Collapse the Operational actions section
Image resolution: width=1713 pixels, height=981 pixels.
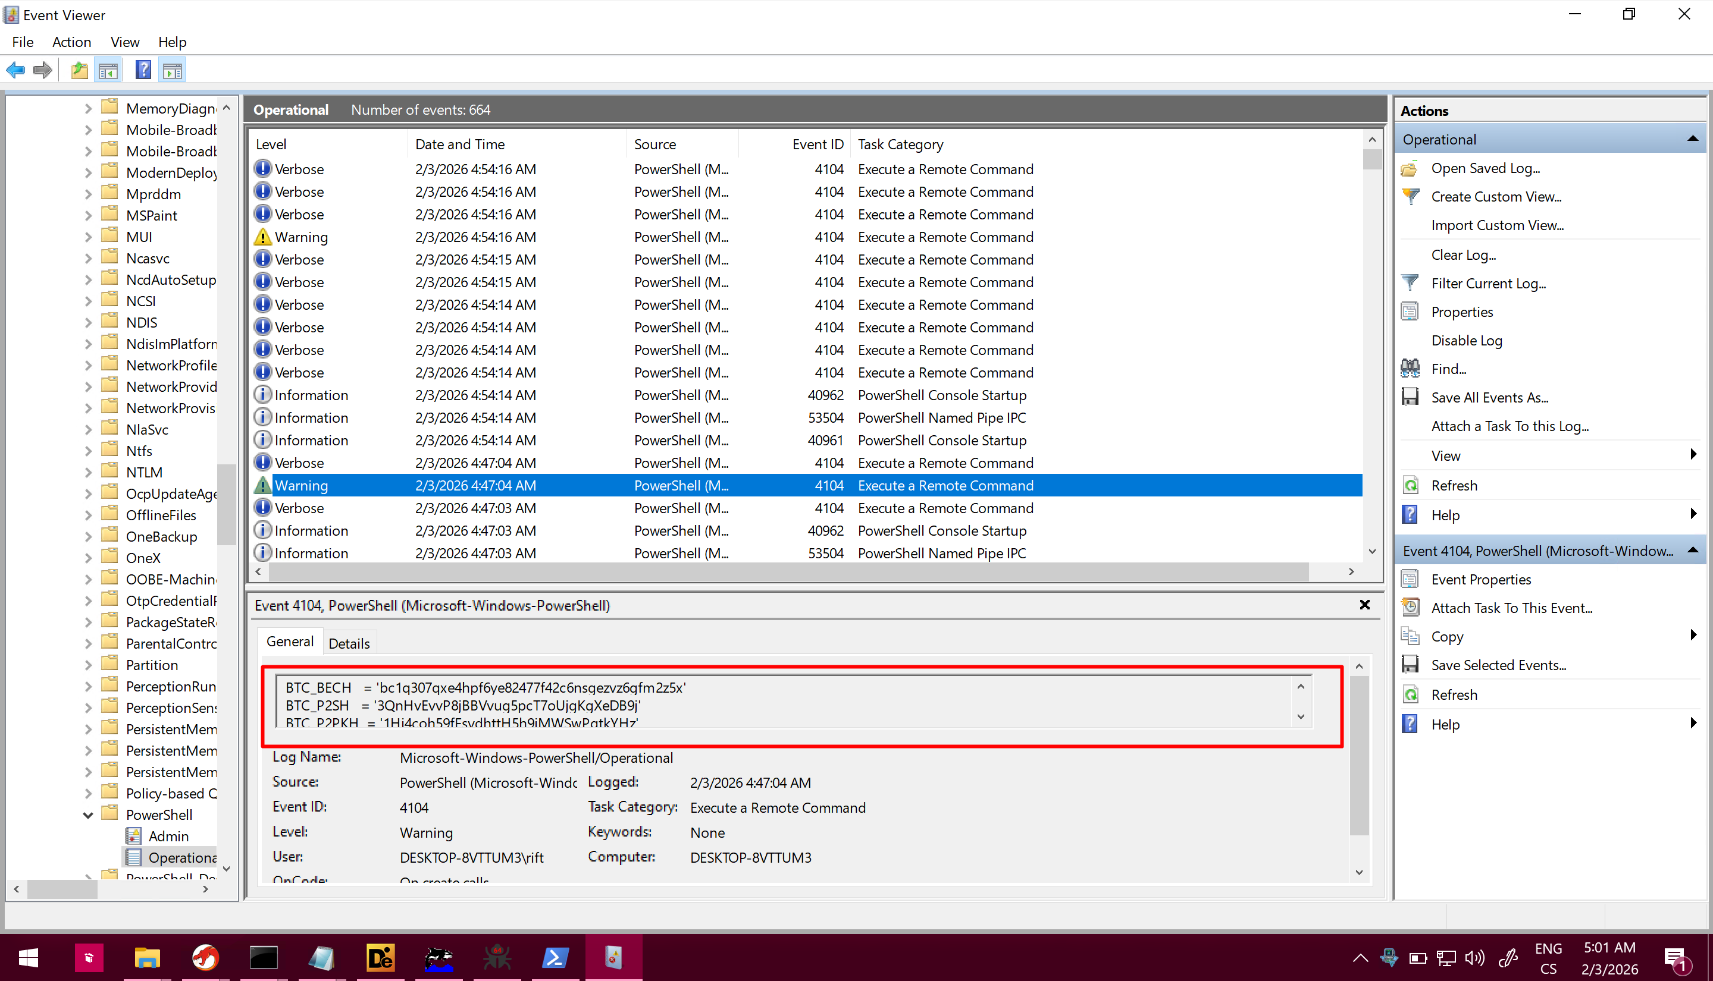click(x=1692, y=139)
